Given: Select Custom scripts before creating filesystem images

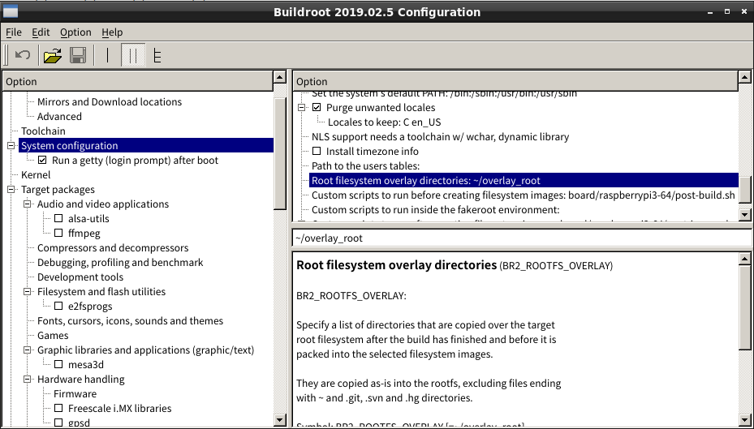Looking at the screenshot, I should tap(523, 195).
